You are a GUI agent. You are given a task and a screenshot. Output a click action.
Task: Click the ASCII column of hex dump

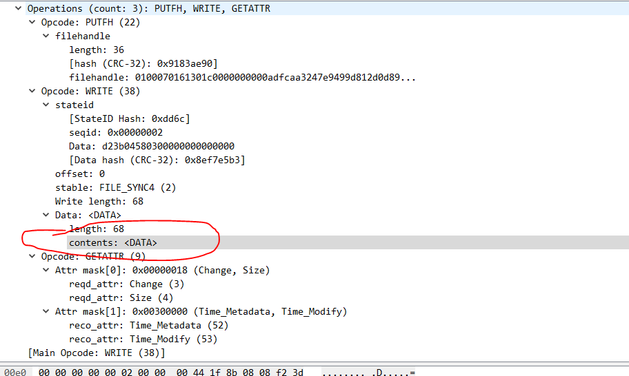pos(368,373)
